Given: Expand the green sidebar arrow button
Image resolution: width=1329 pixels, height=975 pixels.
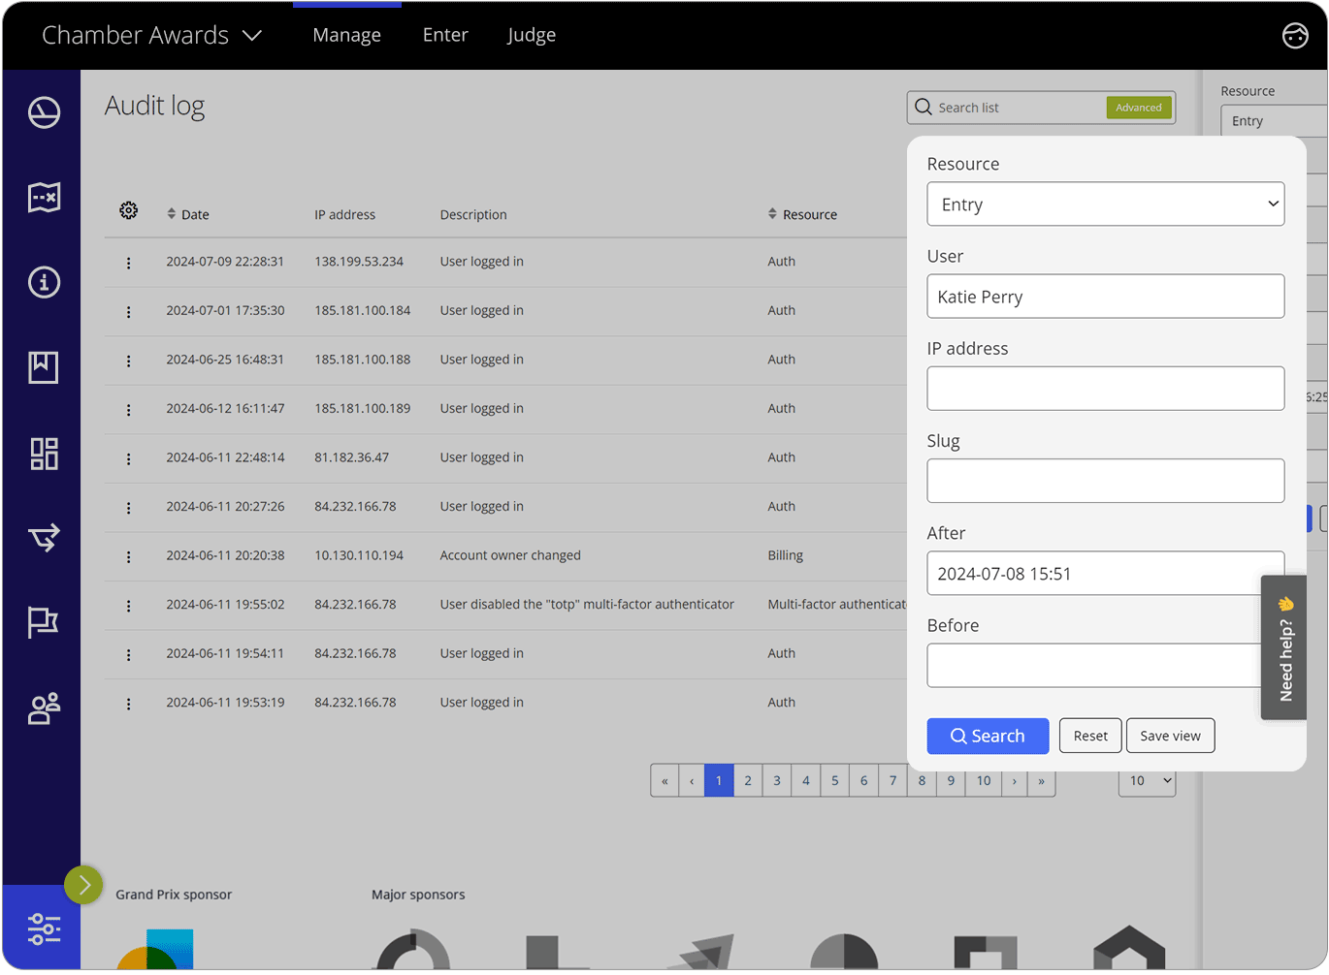Looking at the screenshot, I should pyautogui.click(x=83, y=885).
